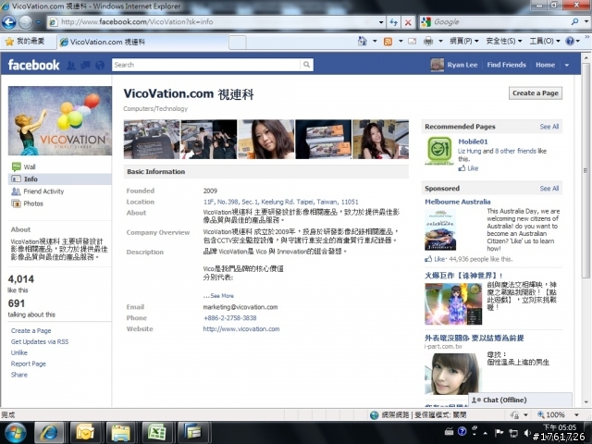Open Excel in the taskbar
Viewport: 592px width, 444px height.
[x=156, y=433]
